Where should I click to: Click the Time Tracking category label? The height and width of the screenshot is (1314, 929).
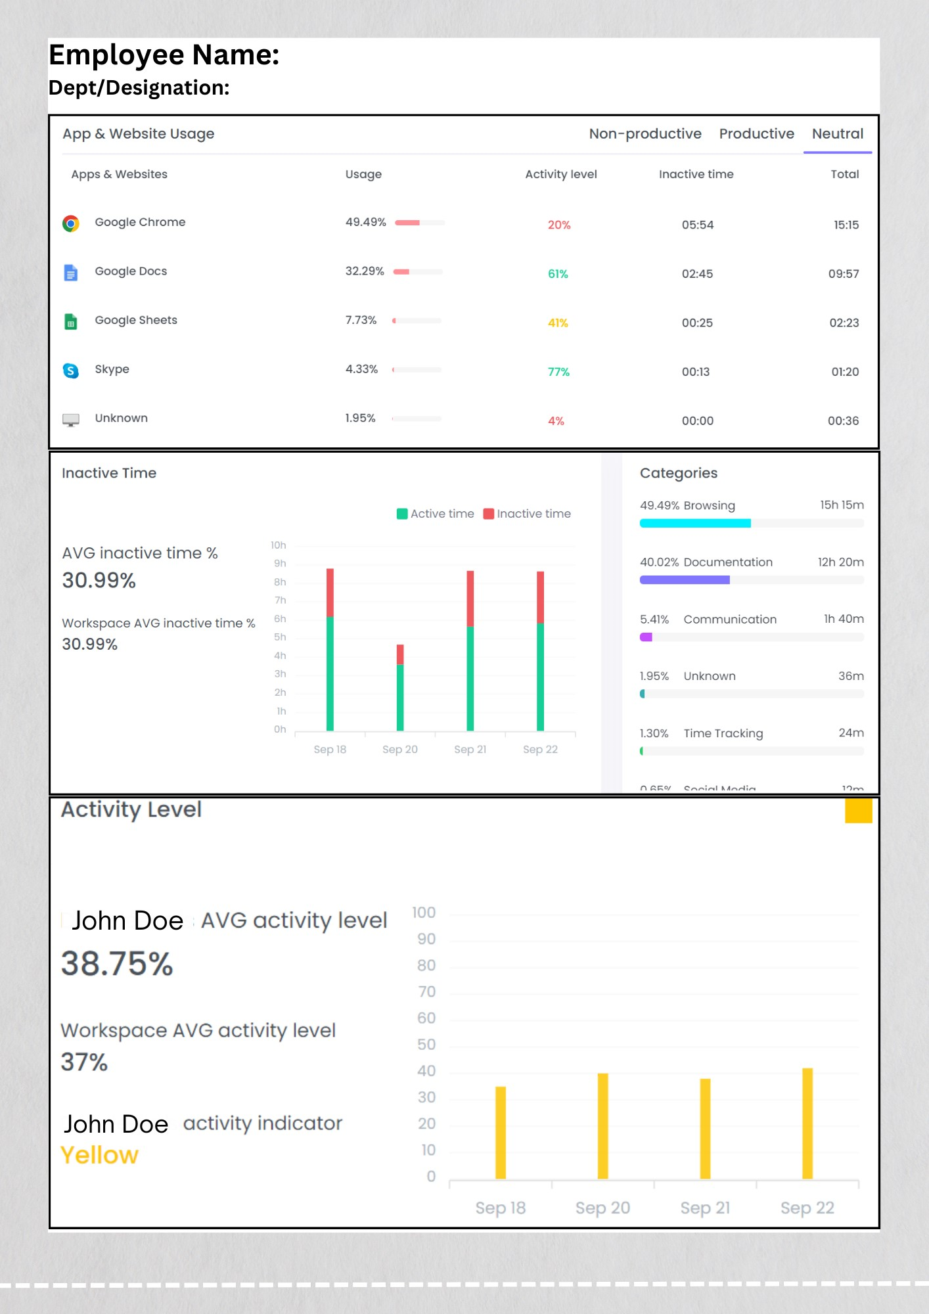coord(723,733)
